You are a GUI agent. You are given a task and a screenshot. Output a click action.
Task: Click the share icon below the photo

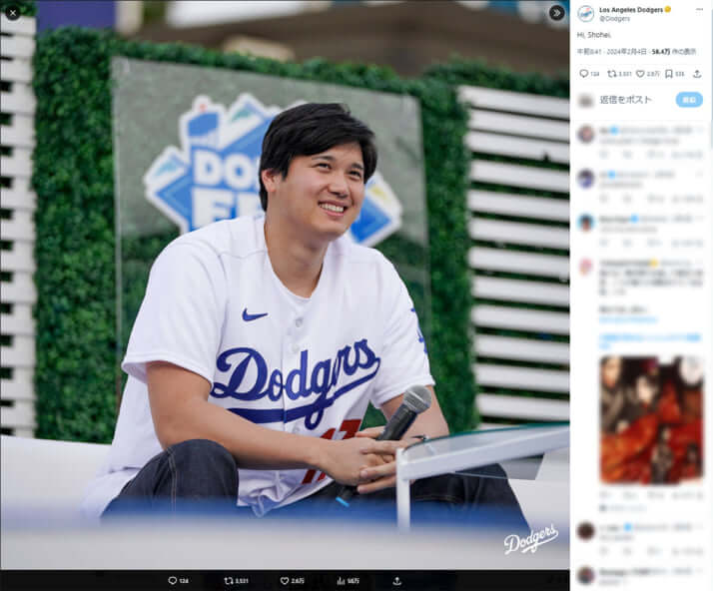click(397, 581)
